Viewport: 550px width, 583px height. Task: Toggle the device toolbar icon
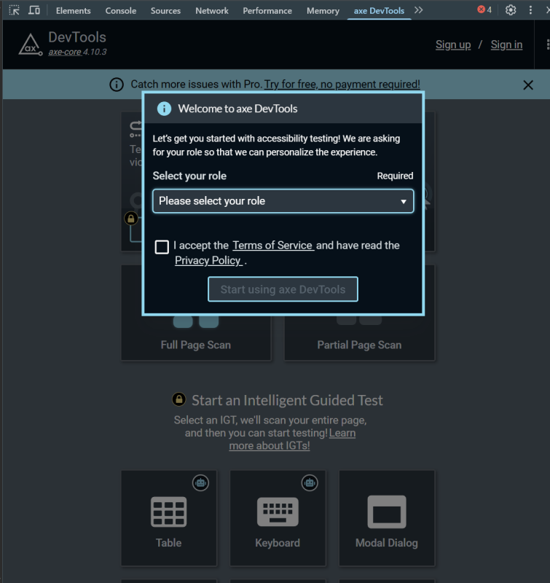[34, 10]
